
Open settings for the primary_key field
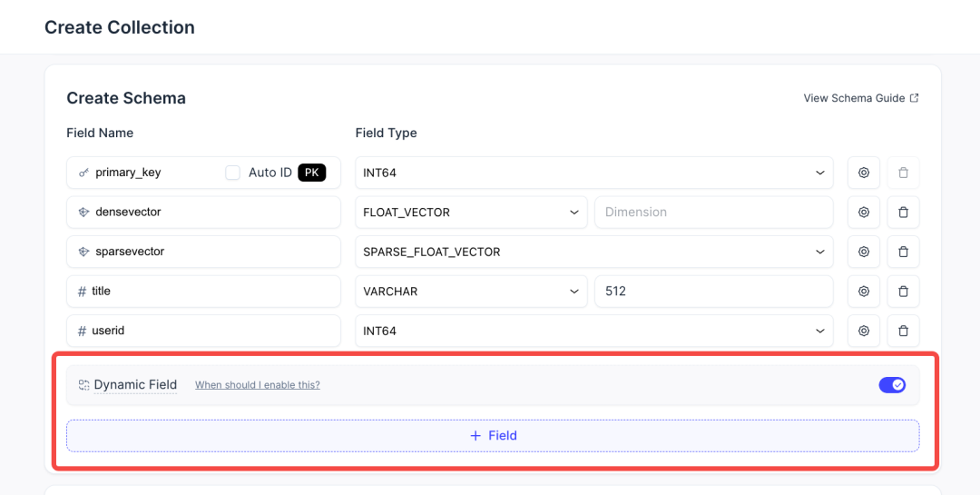[x=864, y=173]
